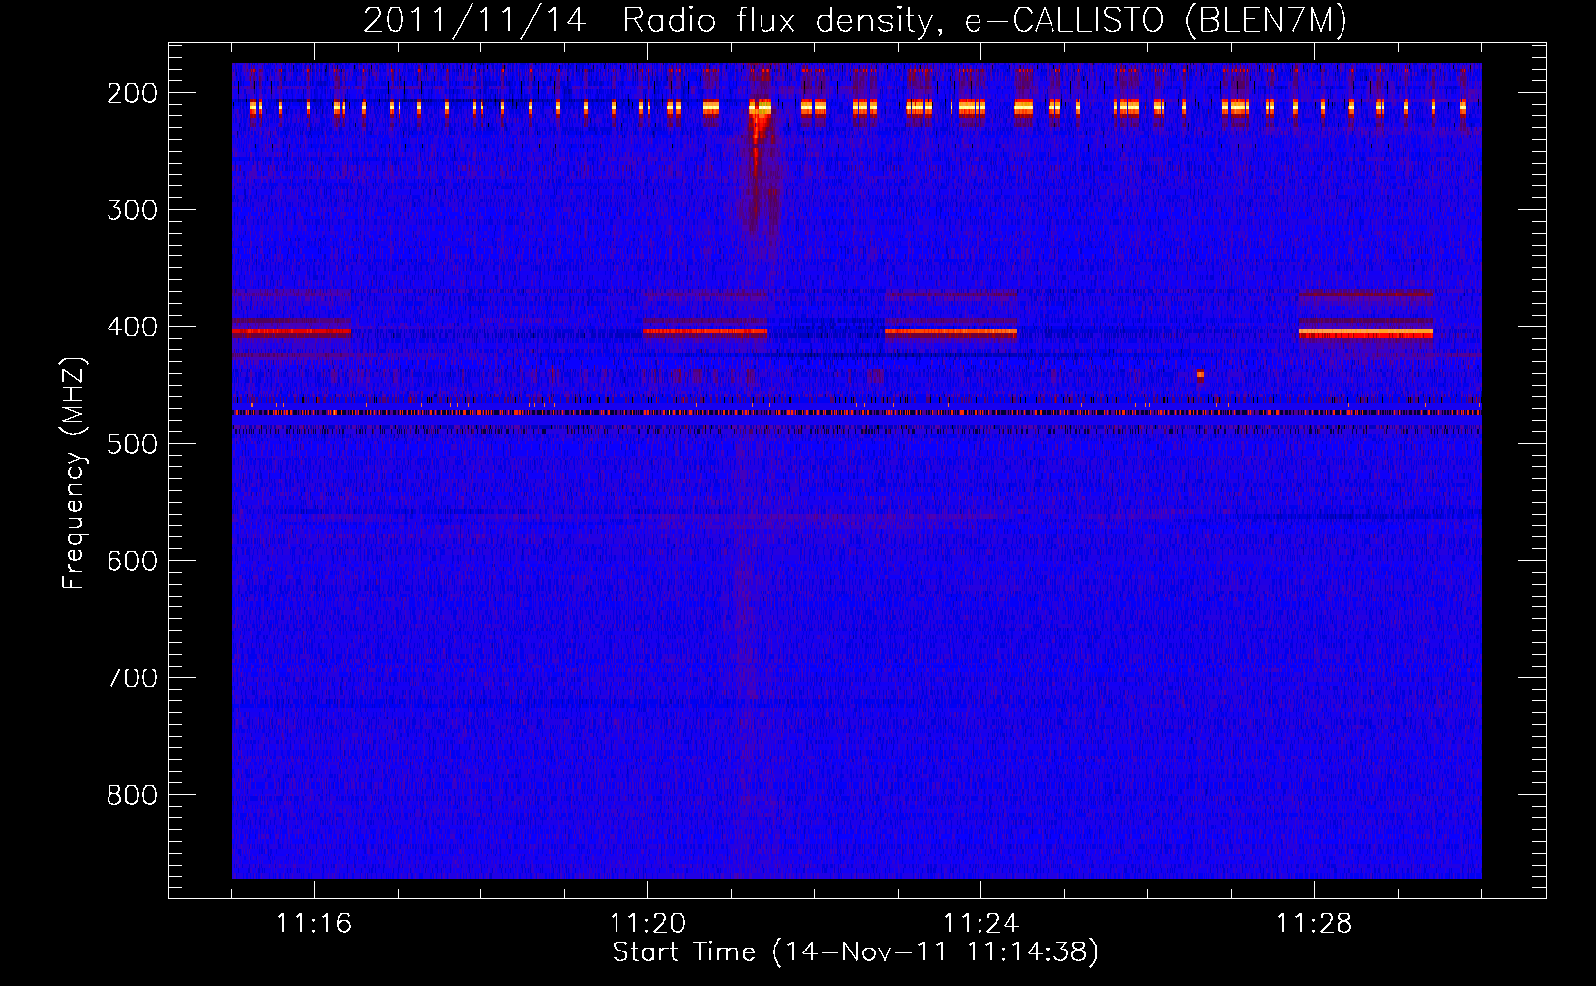Click the "Start Time (14-Nov-11 11:14:38)" axis label

(855, 952)
